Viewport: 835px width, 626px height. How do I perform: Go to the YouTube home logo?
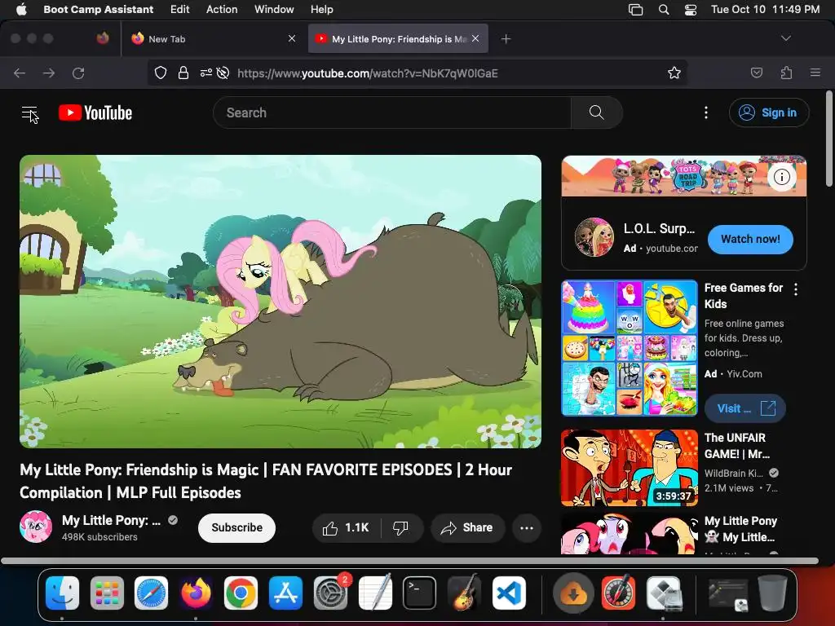click(x=95, y=112)
